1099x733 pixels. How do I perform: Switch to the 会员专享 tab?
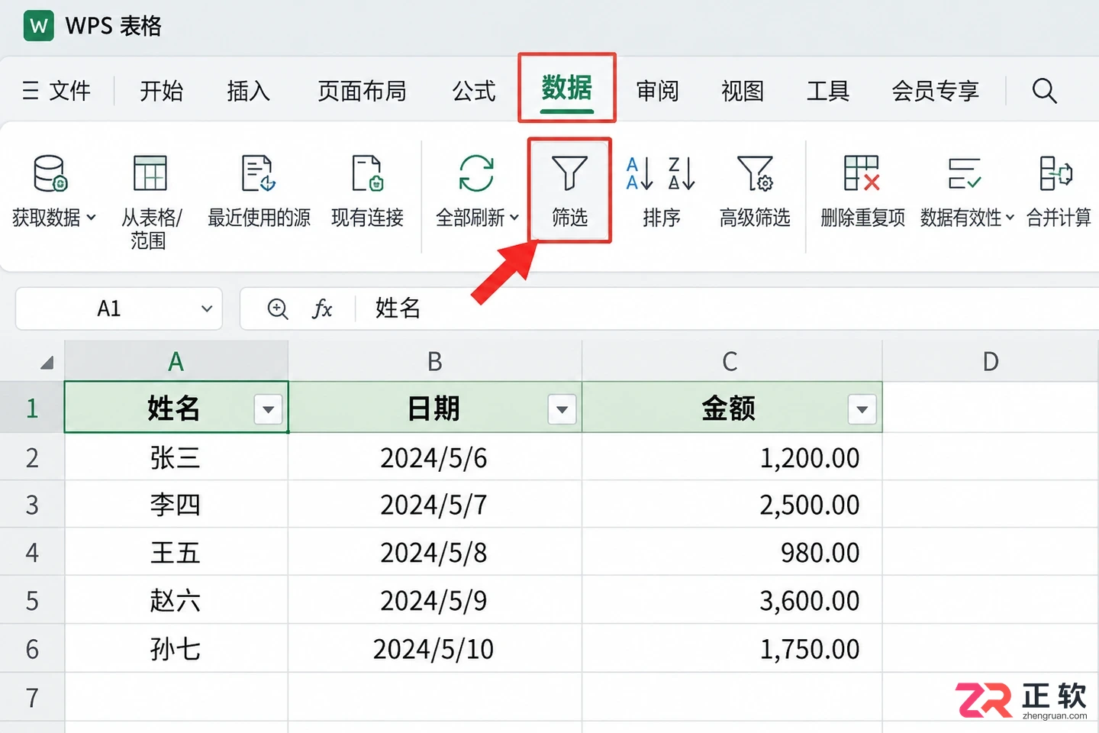tap(935, 91)
